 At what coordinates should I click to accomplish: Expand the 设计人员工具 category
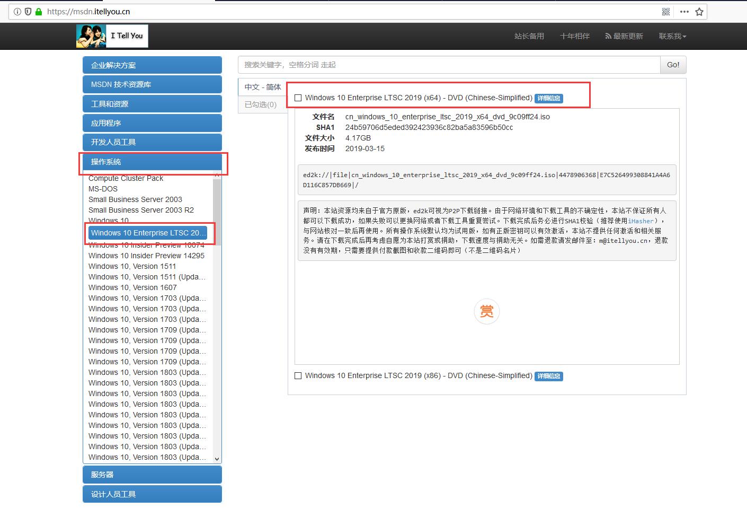pyautogui.click(x=152, y=494)
